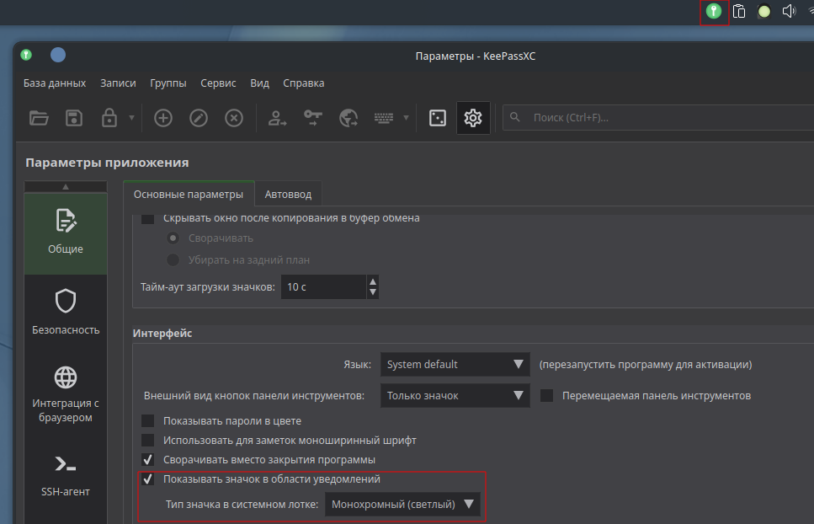Open the "Монохромный (светлый)" tray icon dropdown

pos(402,505)
